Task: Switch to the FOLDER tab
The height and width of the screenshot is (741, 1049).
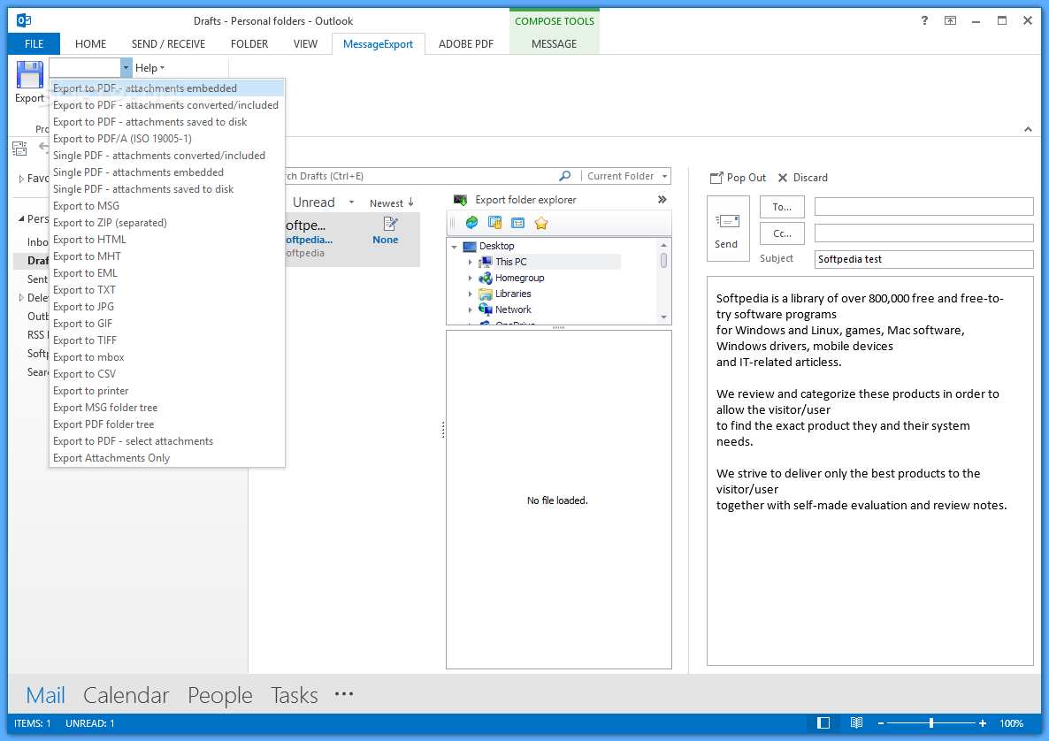Action: pos(249,43)
